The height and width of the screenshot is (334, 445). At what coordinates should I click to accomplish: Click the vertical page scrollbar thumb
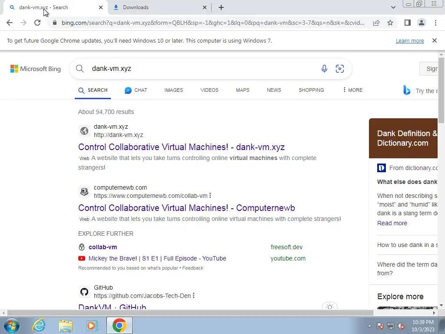point(441,90)
